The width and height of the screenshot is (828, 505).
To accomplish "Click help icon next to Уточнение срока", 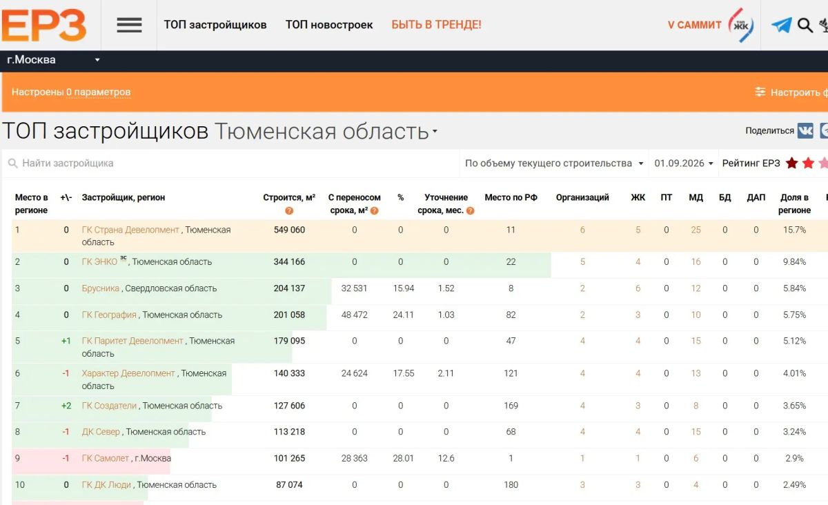I will [471, 210].
